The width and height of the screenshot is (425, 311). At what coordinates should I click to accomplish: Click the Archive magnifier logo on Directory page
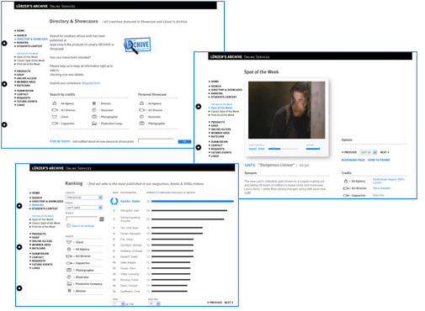click(137, 45)
